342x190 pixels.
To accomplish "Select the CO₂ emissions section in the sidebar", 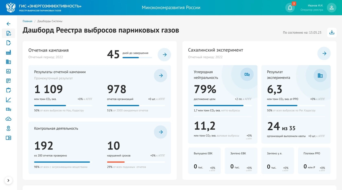I will tap(9, 109).
